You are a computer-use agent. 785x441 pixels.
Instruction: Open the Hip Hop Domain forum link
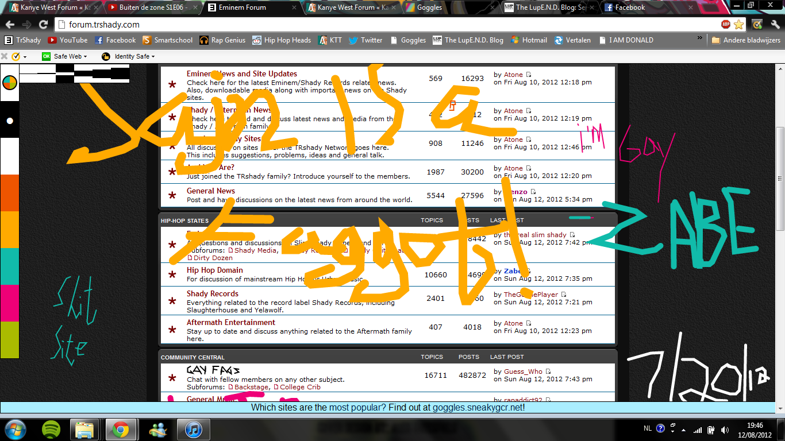point(214,270)
